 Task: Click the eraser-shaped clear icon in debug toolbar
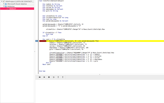pos(40,77)
